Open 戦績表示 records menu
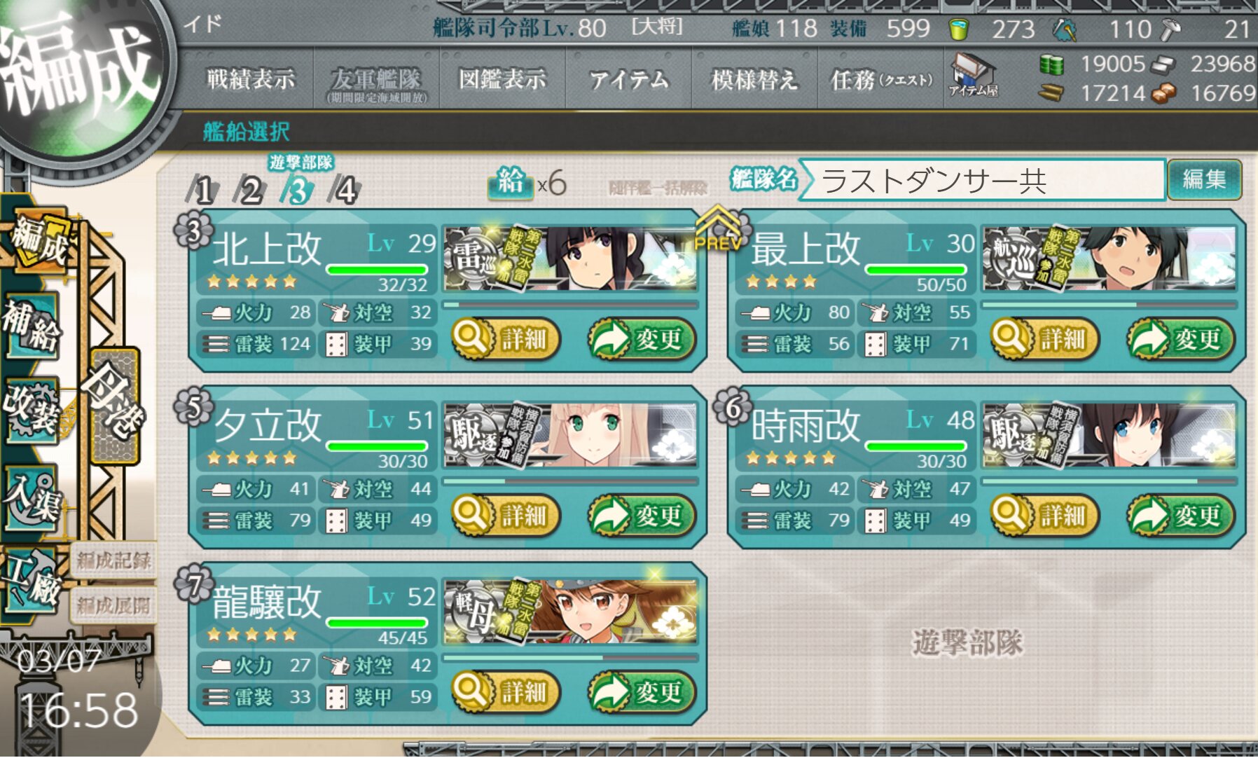1258x758 pixels. point(250,80)
